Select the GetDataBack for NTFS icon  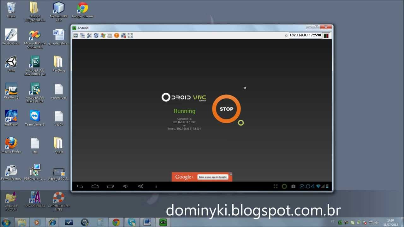tap(59, 201)
